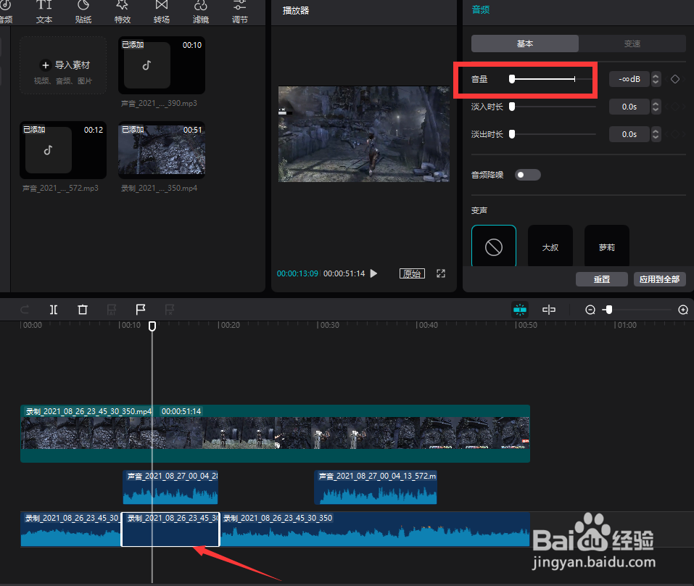Select the main video clip 录制_2021_08_26_23_45_30_350.mp4

point(275,433)
